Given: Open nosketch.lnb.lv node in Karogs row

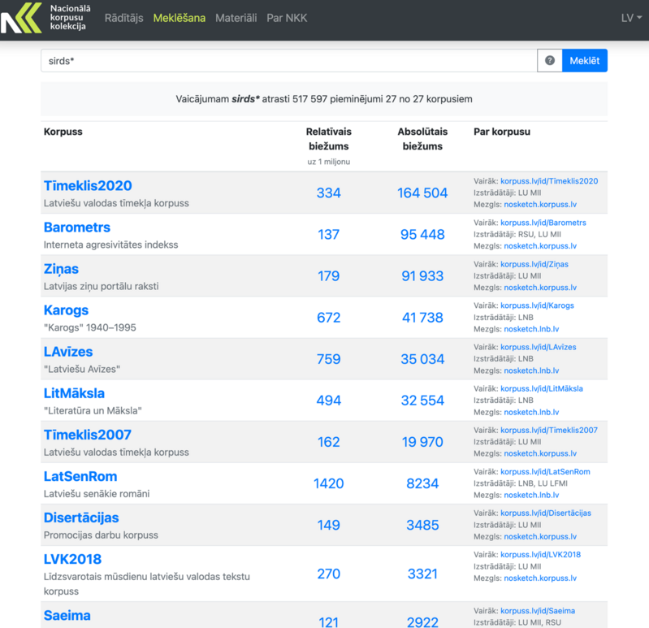Looking at the screenshot, I should (x=531, y=329).
